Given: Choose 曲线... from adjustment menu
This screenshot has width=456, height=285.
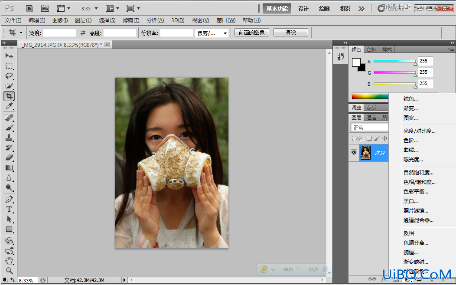Looking at the screenshot, I should [x=410, y=150].
